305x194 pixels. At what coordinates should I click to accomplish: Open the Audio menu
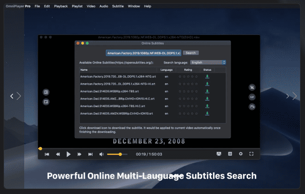[x=104, y=6]
